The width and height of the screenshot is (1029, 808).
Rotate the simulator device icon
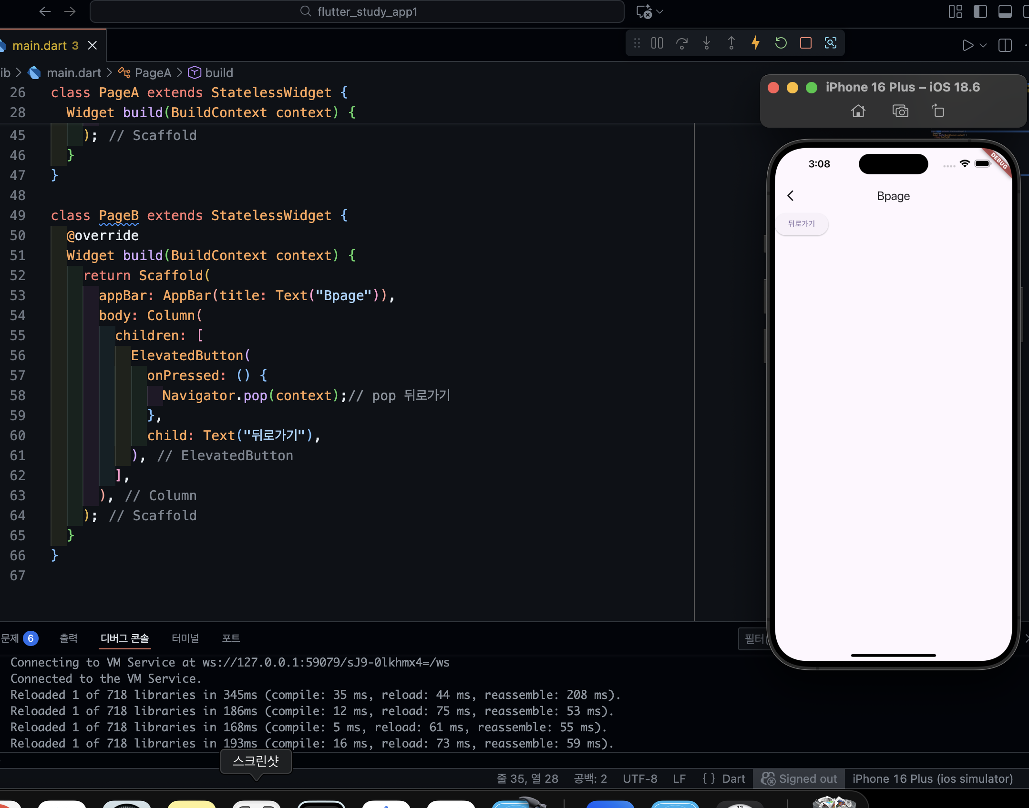click(938, 111)
